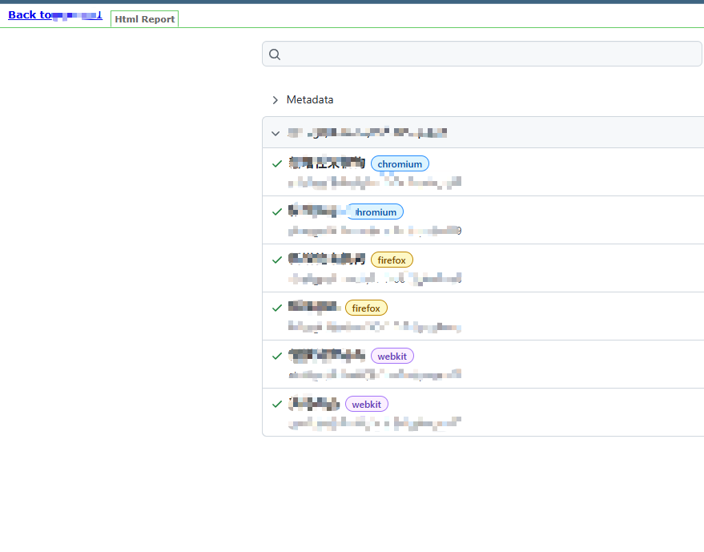Viewport: 704px width, 552px height.
Task: Filter by the first firefox badge
Action: [392, 260]
